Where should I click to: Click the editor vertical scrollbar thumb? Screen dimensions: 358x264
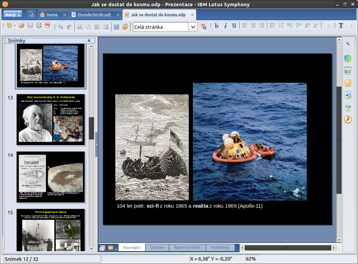339,140
